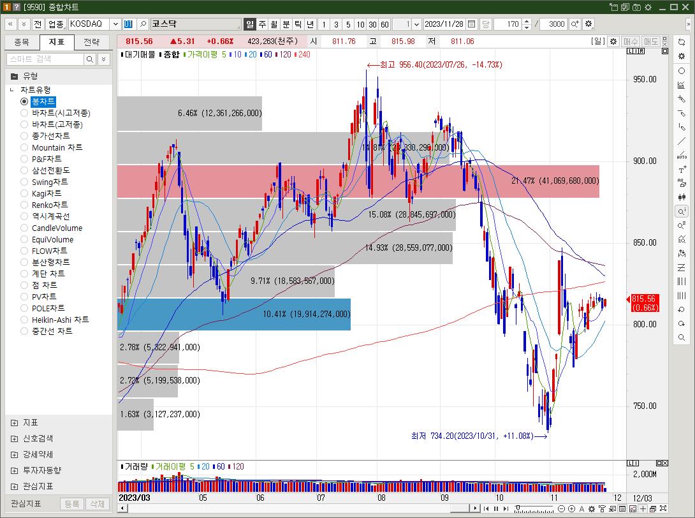This screenshot has width=695, height=518.
Task: Select the 분 minute period button
Action: 286,24
